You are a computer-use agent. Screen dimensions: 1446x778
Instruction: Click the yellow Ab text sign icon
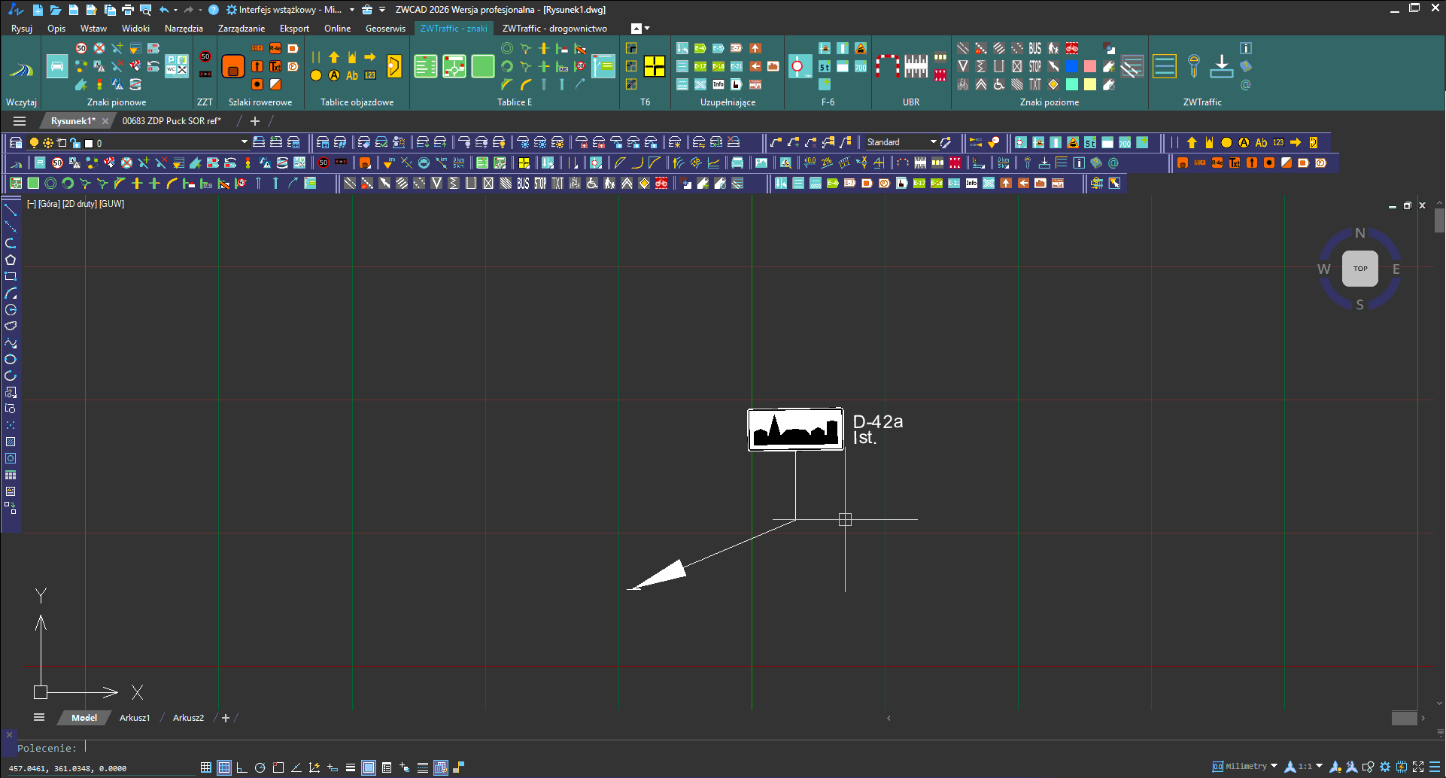[x=352, y=75]
